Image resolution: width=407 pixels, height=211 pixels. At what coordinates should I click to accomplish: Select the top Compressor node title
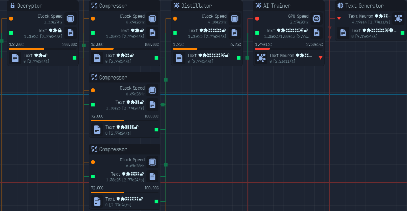[113, 6]
